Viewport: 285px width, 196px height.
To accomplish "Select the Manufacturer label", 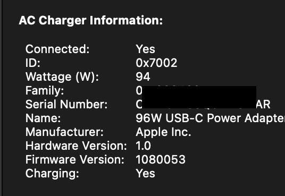I will (64, 132).
